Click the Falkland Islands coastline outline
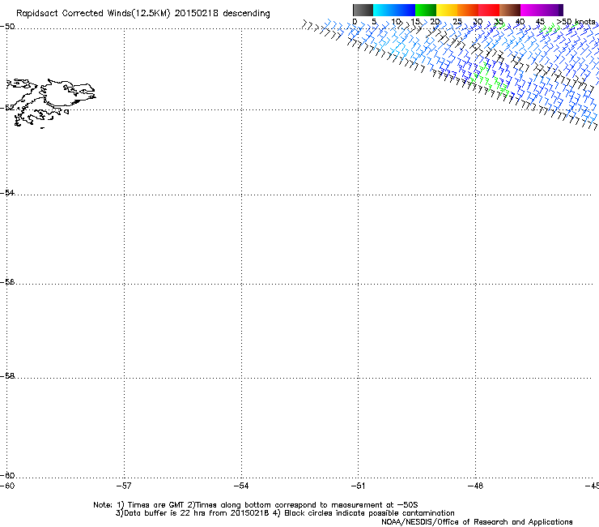This screenshot has height=527, width=599. (51, 103)
